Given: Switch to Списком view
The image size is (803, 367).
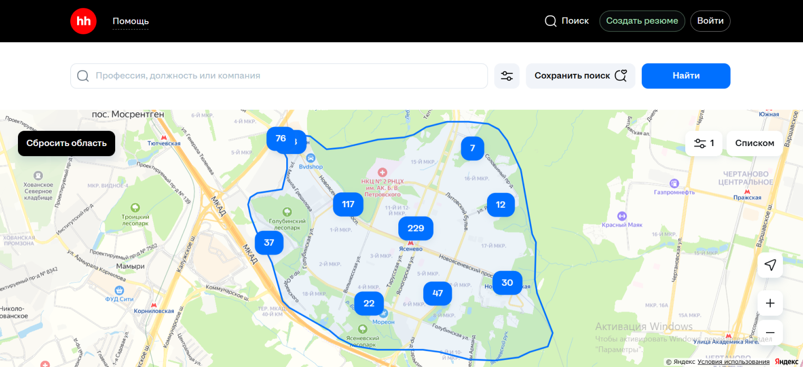Looking at the screenshot, I should coord(754,143).
